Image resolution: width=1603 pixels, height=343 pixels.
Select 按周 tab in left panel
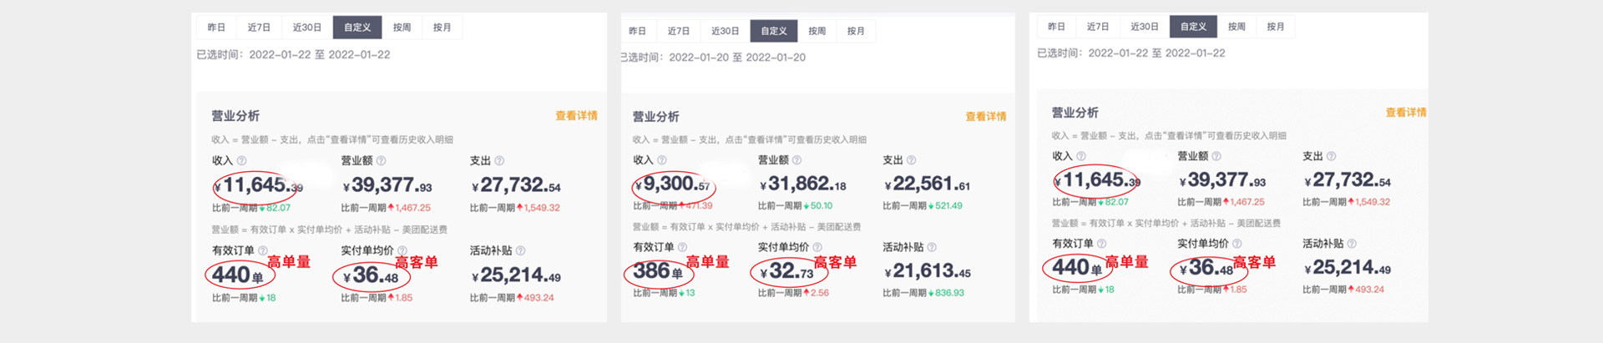click(x=402, y=28)
